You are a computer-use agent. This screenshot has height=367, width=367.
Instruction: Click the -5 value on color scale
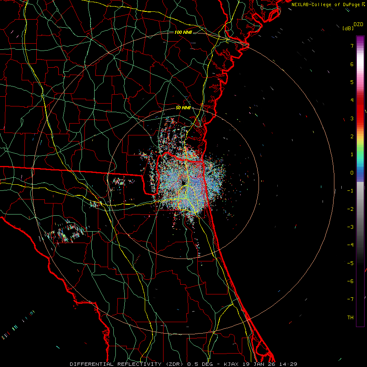click(x=350, y=263)
